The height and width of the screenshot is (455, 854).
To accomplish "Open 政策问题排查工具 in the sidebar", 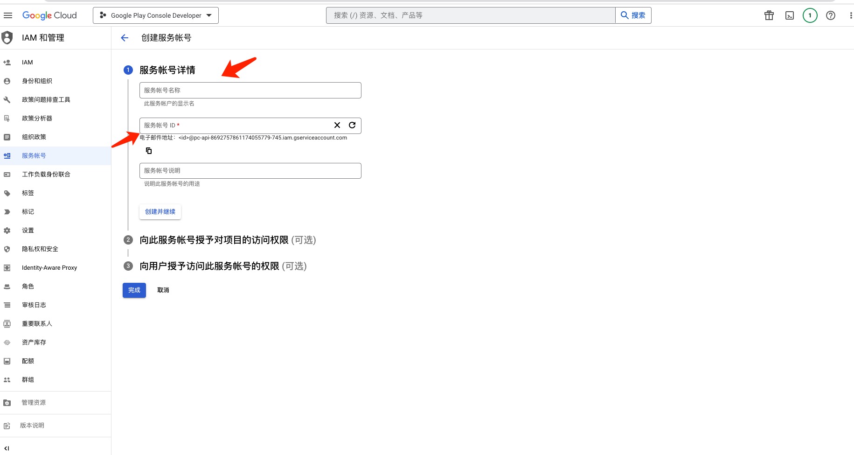I will point(56,99).
